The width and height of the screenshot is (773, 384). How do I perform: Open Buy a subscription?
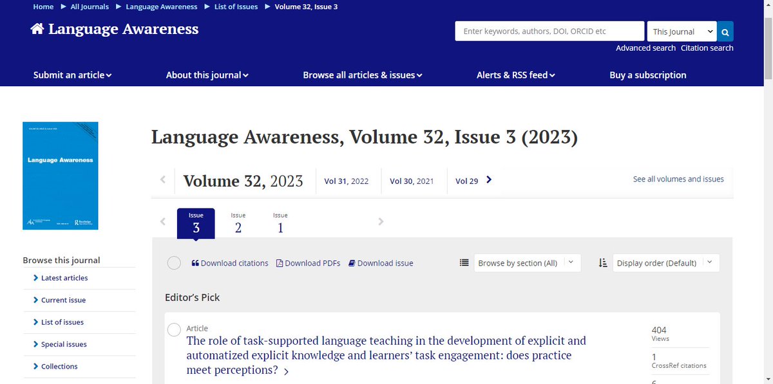pyautogui.click(x=648, y=75)
